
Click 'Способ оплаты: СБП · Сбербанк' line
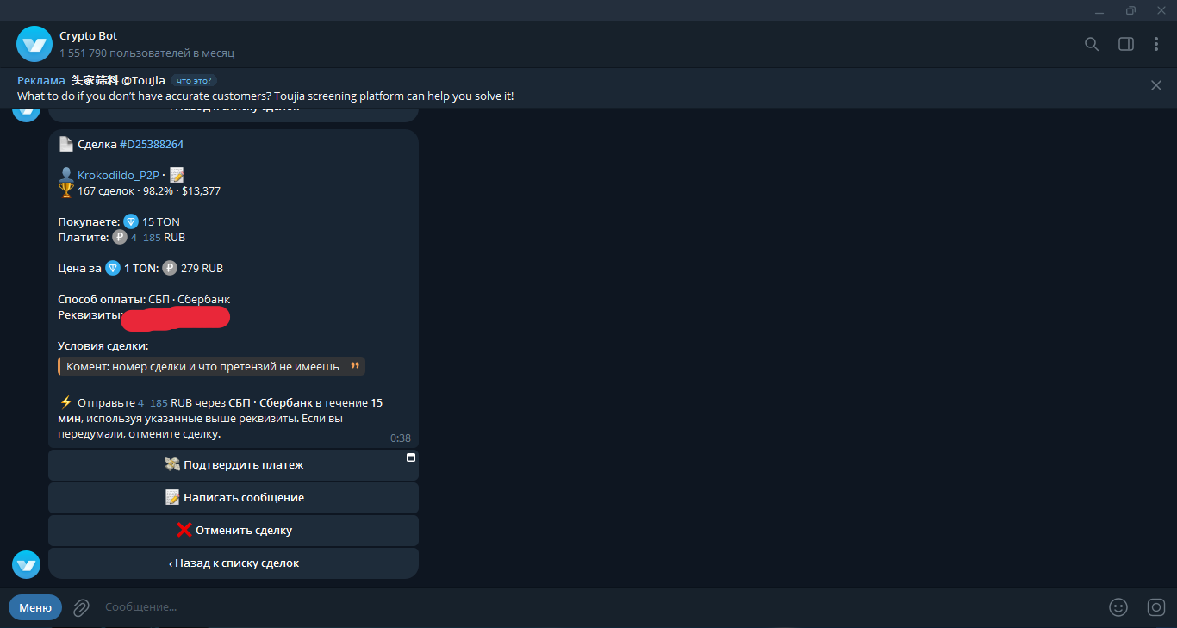[144, 299]
